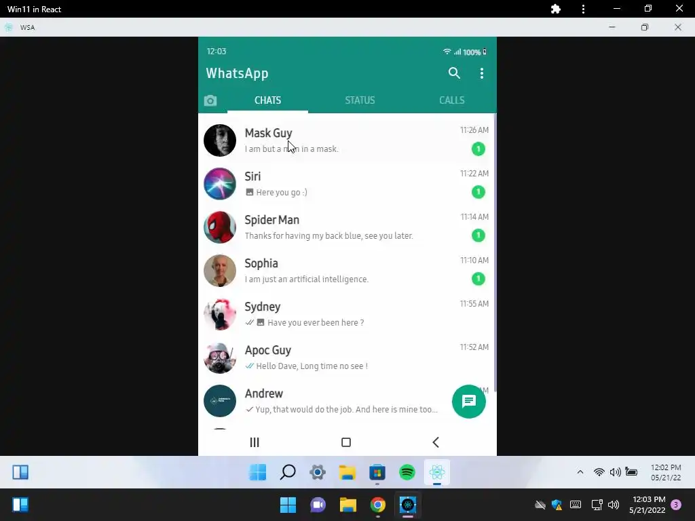695x521 pixels.
Task: Open Mask Guy profile picture
Action: tap(220, 140)
